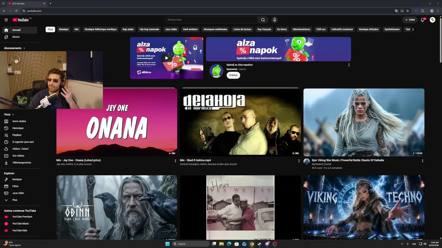Show hidden system tray icons
The width and height of the screenshot is (442, 248).
click(x=402, y=244)
